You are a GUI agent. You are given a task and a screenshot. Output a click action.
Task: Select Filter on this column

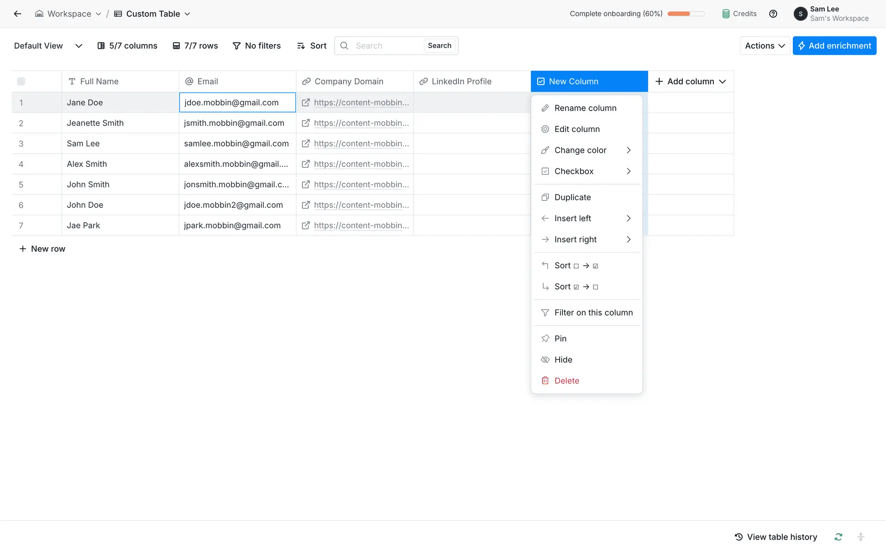tap(593, 312)
